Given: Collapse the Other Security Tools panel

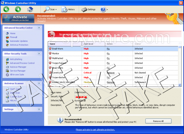Looking at the screenshot, I should click(39, 54).
